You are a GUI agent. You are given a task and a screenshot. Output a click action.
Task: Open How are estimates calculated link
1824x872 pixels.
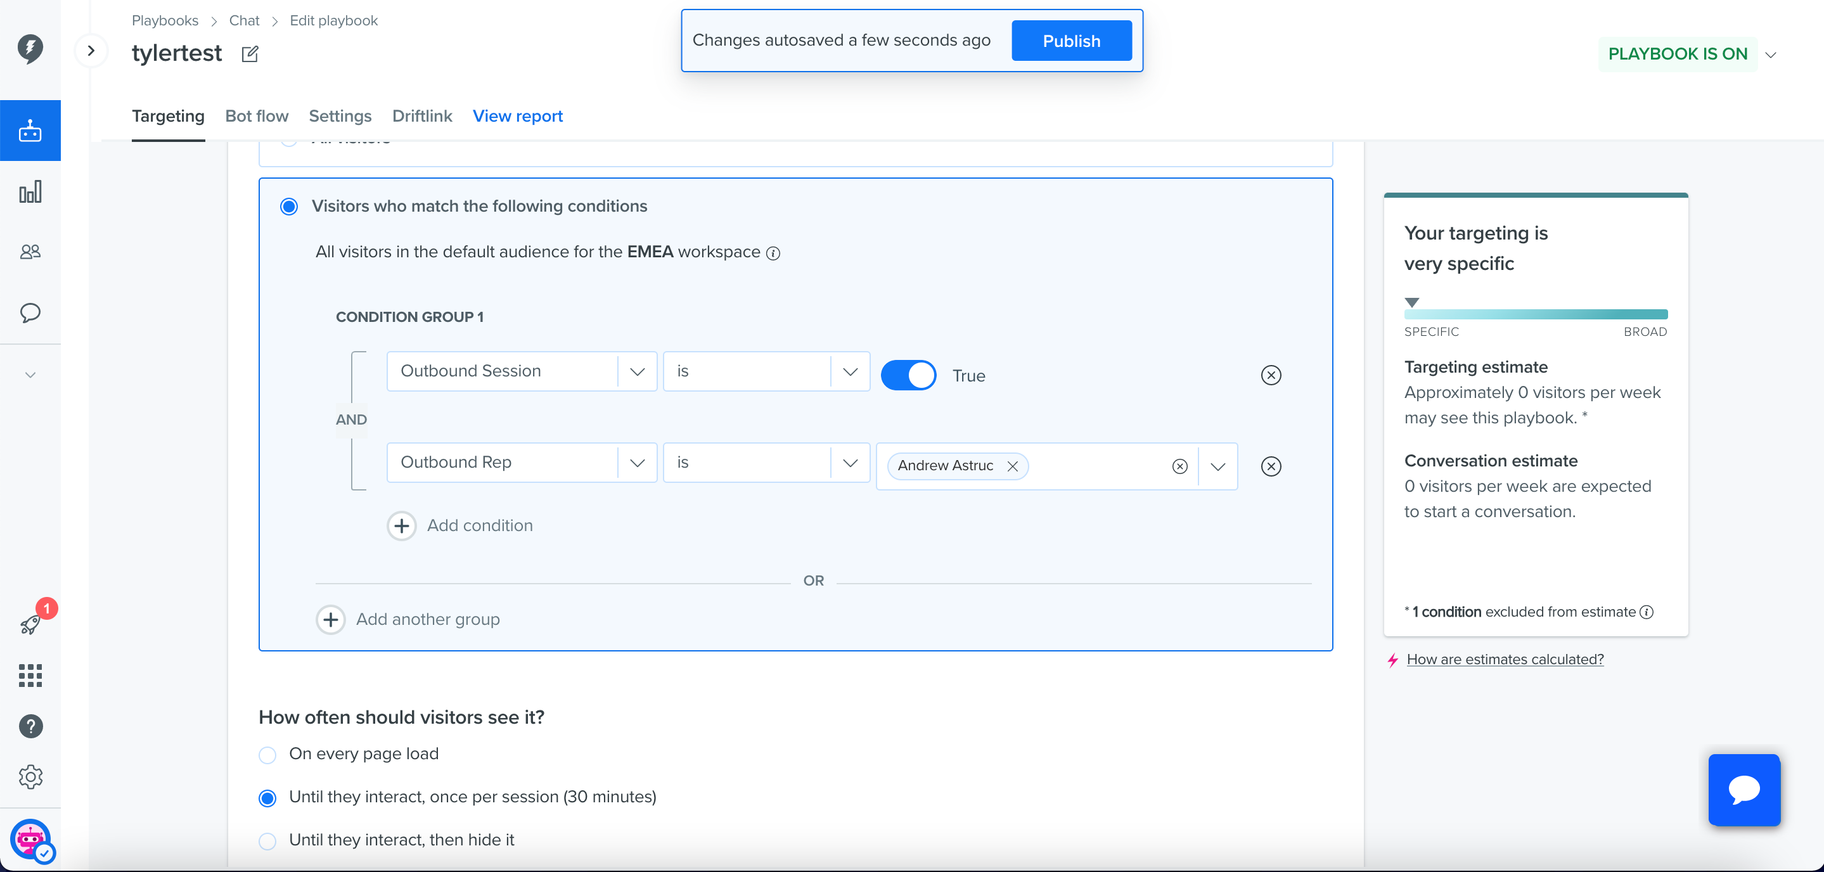point(1505,660)
